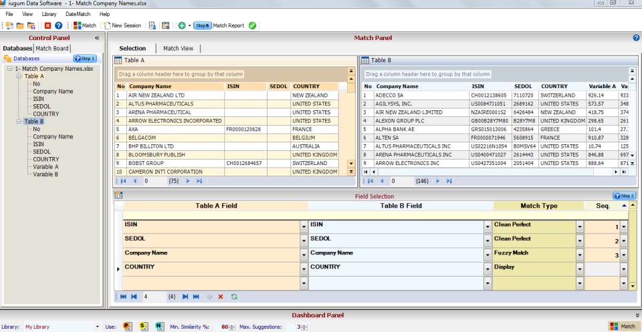This screenshot has width=642, height=332.
Task: Click the red X delete icon in field navigator
Action: pos(221,296)
